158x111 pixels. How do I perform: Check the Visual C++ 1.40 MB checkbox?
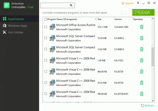coord(46,60)
